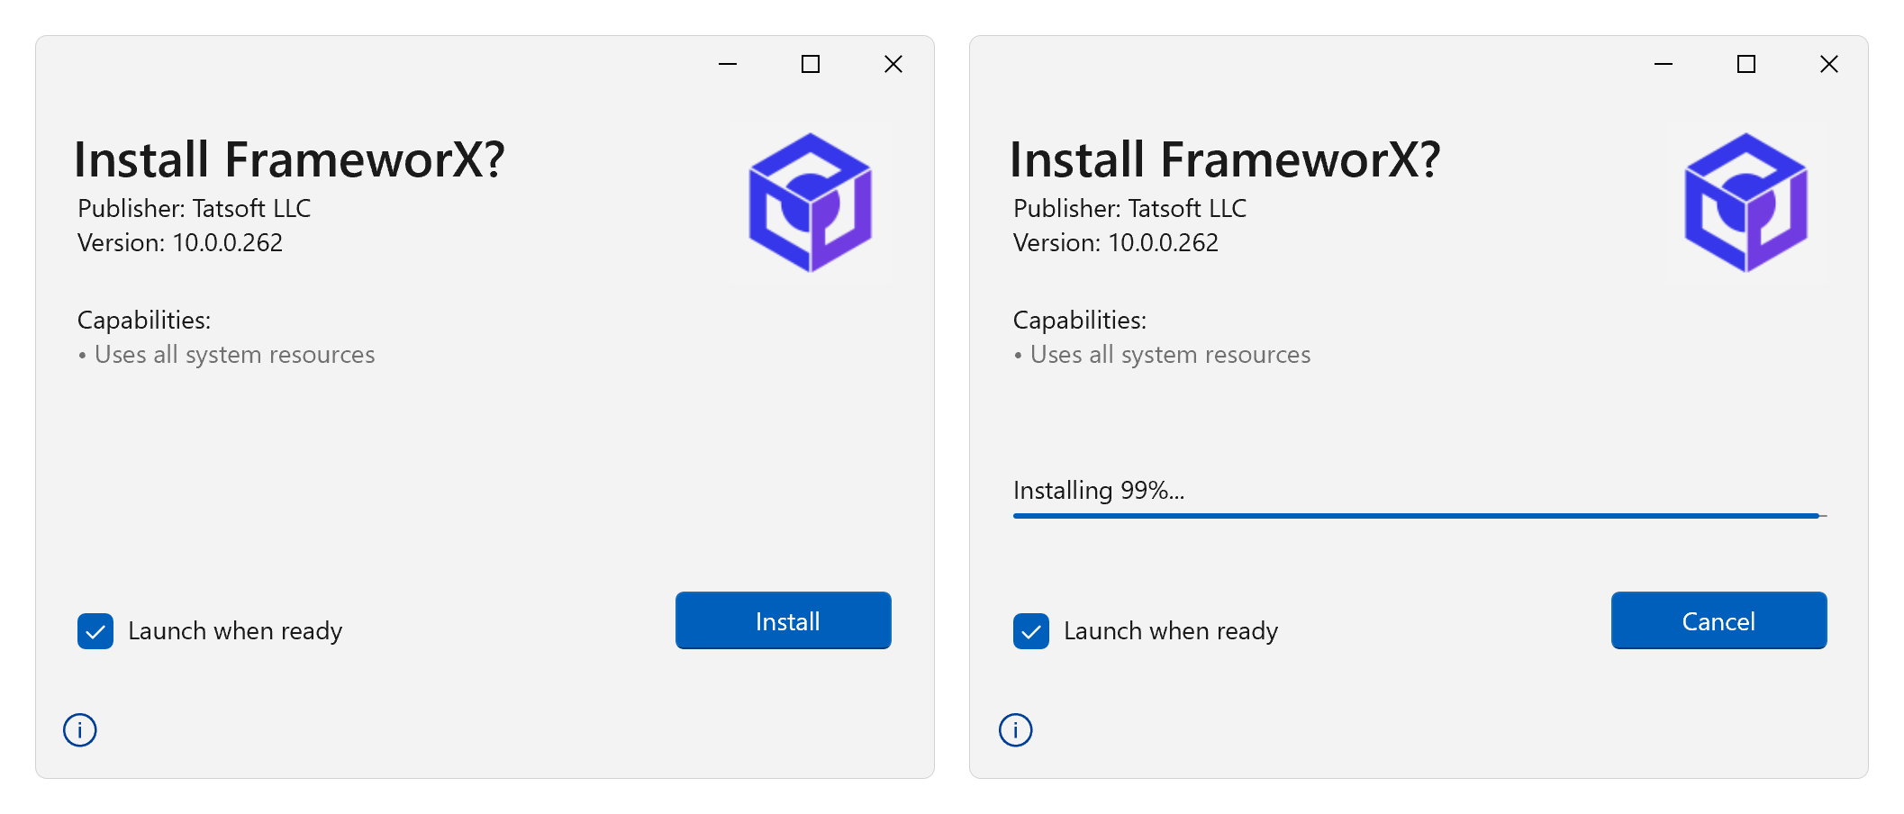
Task: Click the Version 10.0.0.262 text above Install button
Action: (x=180, y=243)
